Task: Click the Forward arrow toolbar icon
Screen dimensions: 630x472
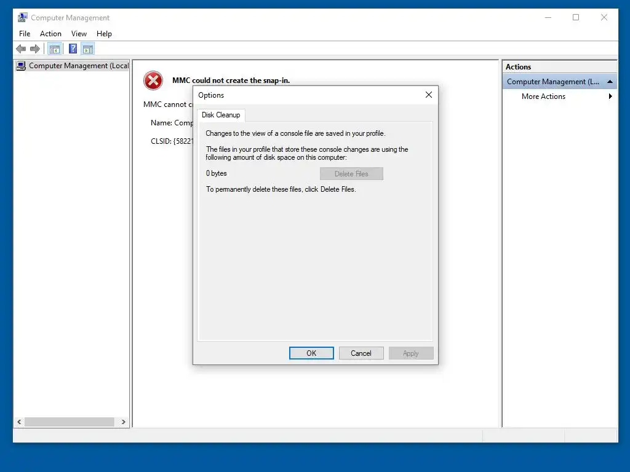Action: click(x=35, y=49)
